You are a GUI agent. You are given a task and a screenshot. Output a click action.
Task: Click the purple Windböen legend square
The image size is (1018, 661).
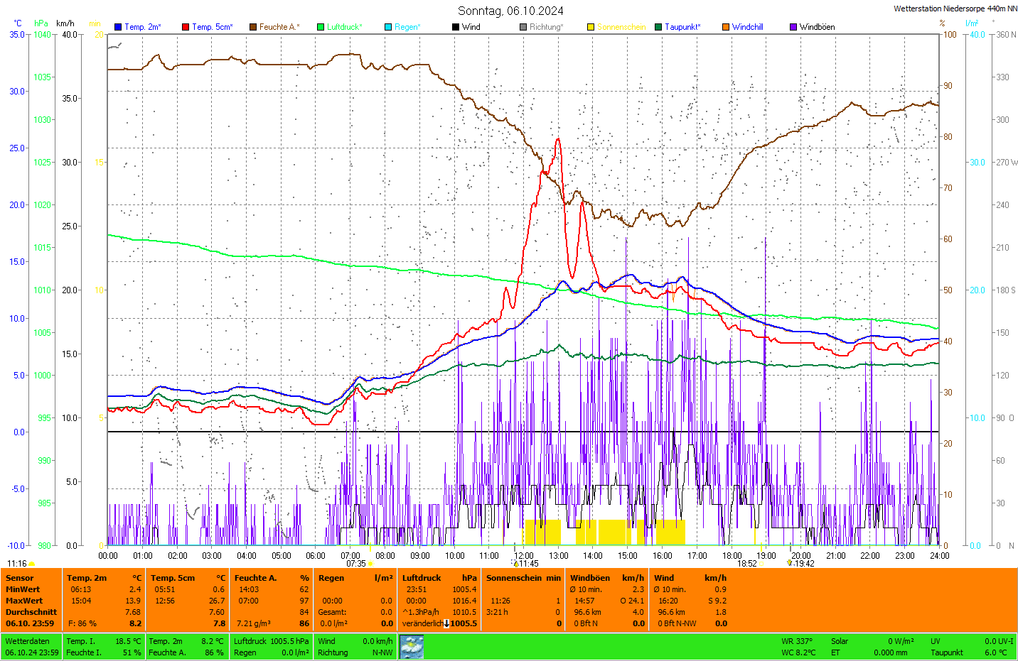[793, 27]
